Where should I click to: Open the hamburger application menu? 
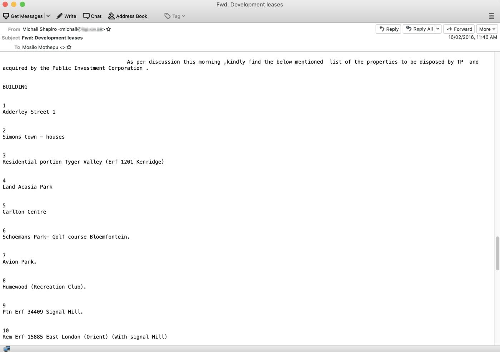[491, 16]
